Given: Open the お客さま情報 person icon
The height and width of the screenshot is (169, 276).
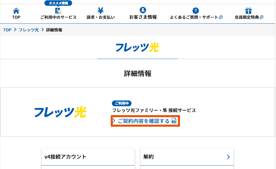Looking at the screenshot, I should [143, 11].
